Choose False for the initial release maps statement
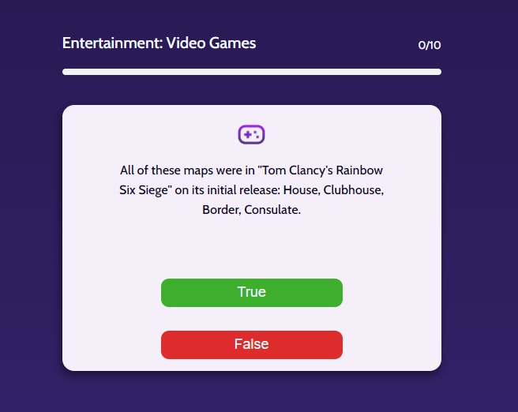 pyautogui.click(x=252, y=345)
